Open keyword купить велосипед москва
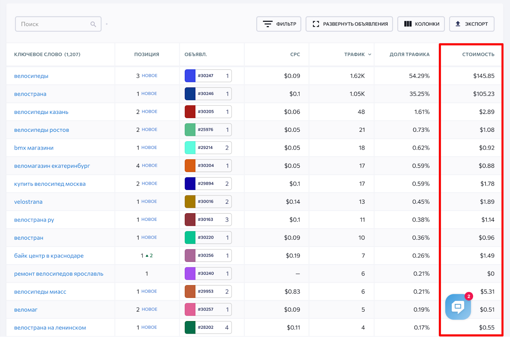 click(x=50, y=184)
